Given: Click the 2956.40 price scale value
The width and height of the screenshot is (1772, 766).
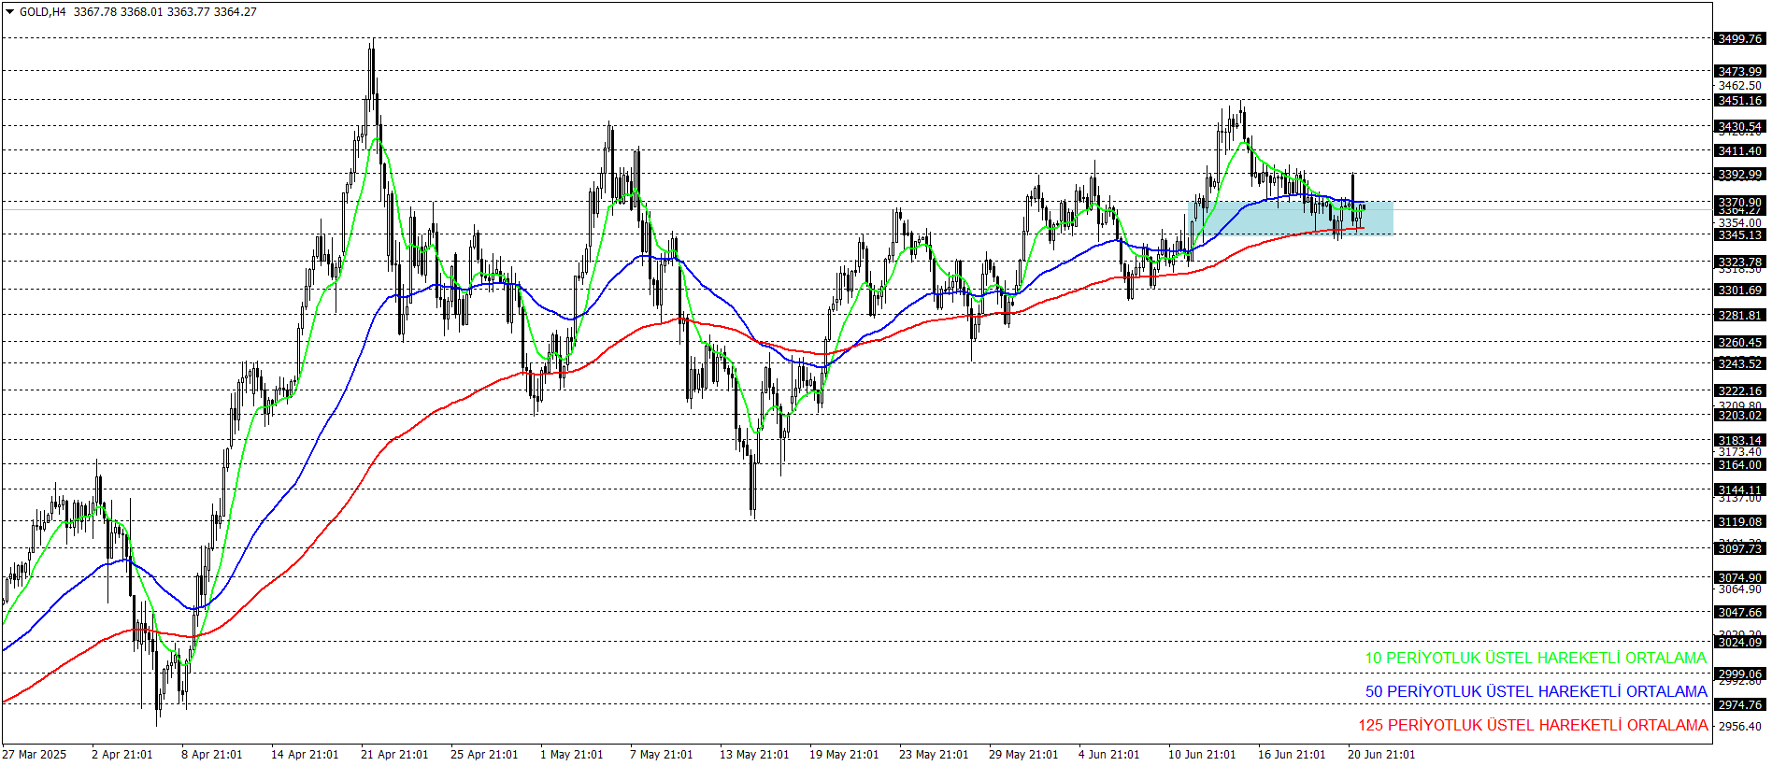Looking at the screenshot, I should click(x=1740, y=726).
